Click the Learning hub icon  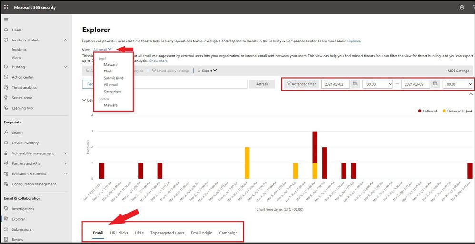pyautogui.click(x=6, y=108)
